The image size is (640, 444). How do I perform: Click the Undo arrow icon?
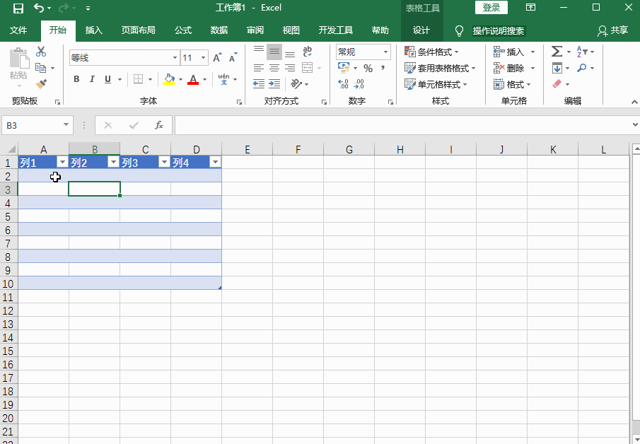pos(39,8)
